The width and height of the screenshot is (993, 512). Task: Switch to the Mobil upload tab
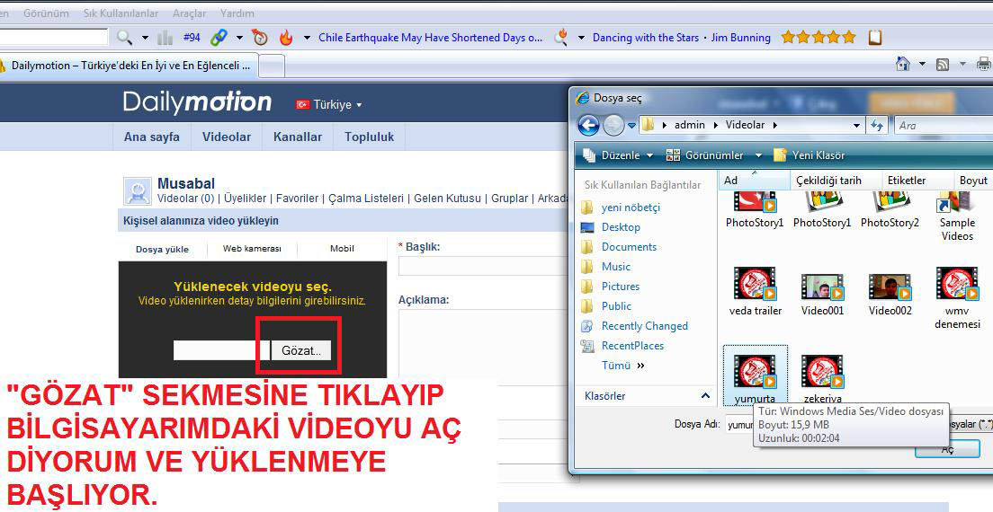pos(342,249)
